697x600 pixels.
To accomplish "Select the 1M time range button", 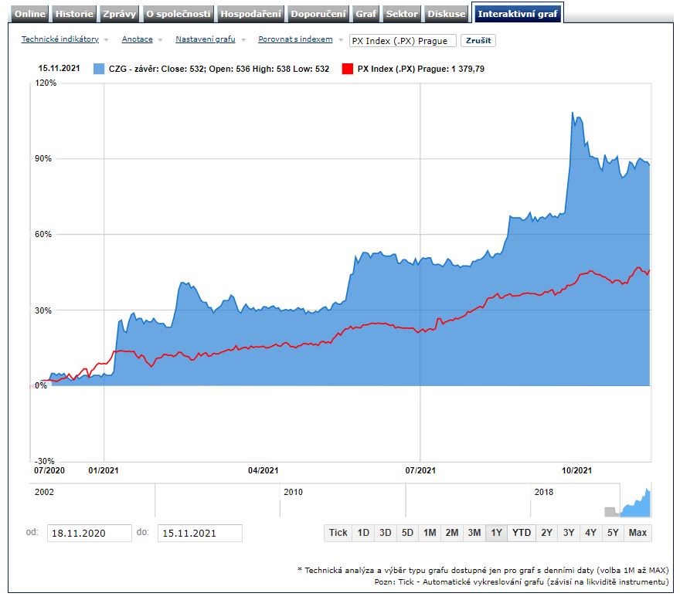I will click(430, 533).
